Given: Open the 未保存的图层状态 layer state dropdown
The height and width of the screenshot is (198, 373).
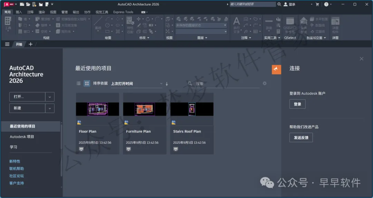Looking at the screenshot, I should (201, 25).
